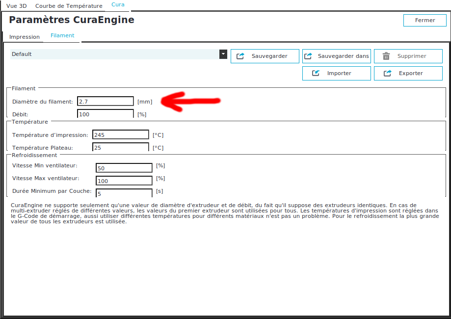Click the Sauvegarder button's export icon
This screenshot has height=319, width=451.
coord(240,56)
